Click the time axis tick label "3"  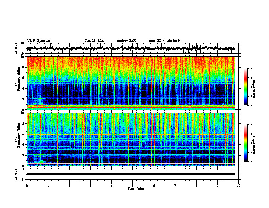pyautogui.click(x=90, y=186)
